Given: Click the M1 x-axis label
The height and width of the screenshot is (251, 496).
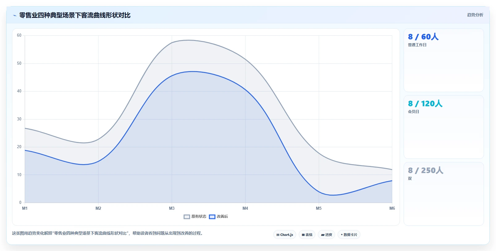Looking at the screenshot, I should point(25,208).
